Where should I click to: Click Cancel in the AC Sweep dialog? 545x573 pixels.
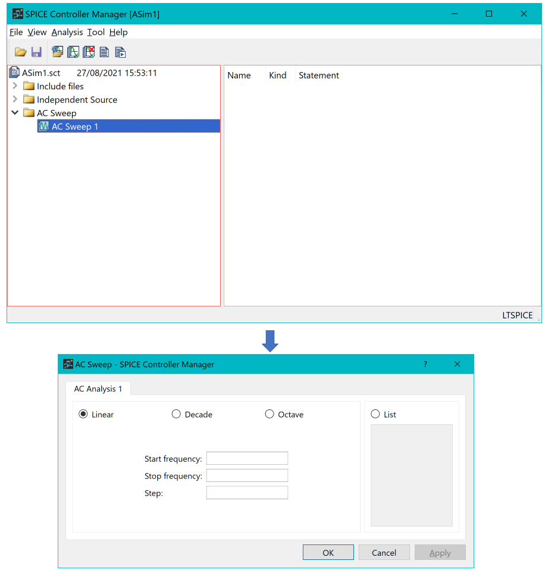coord(384,553)
